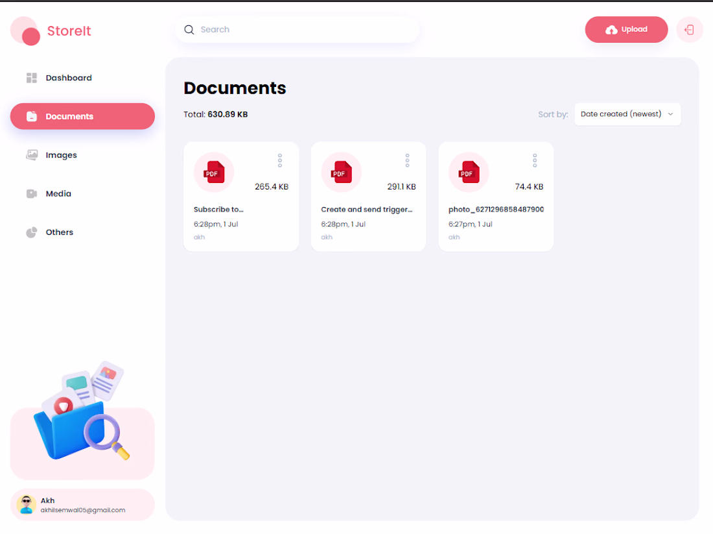Click the Sort by label
The image size is (713, 534).
tap(553, 114)
